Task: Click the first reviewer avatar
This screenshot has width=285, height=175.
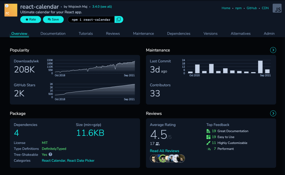Action: (x=154, y=159)
